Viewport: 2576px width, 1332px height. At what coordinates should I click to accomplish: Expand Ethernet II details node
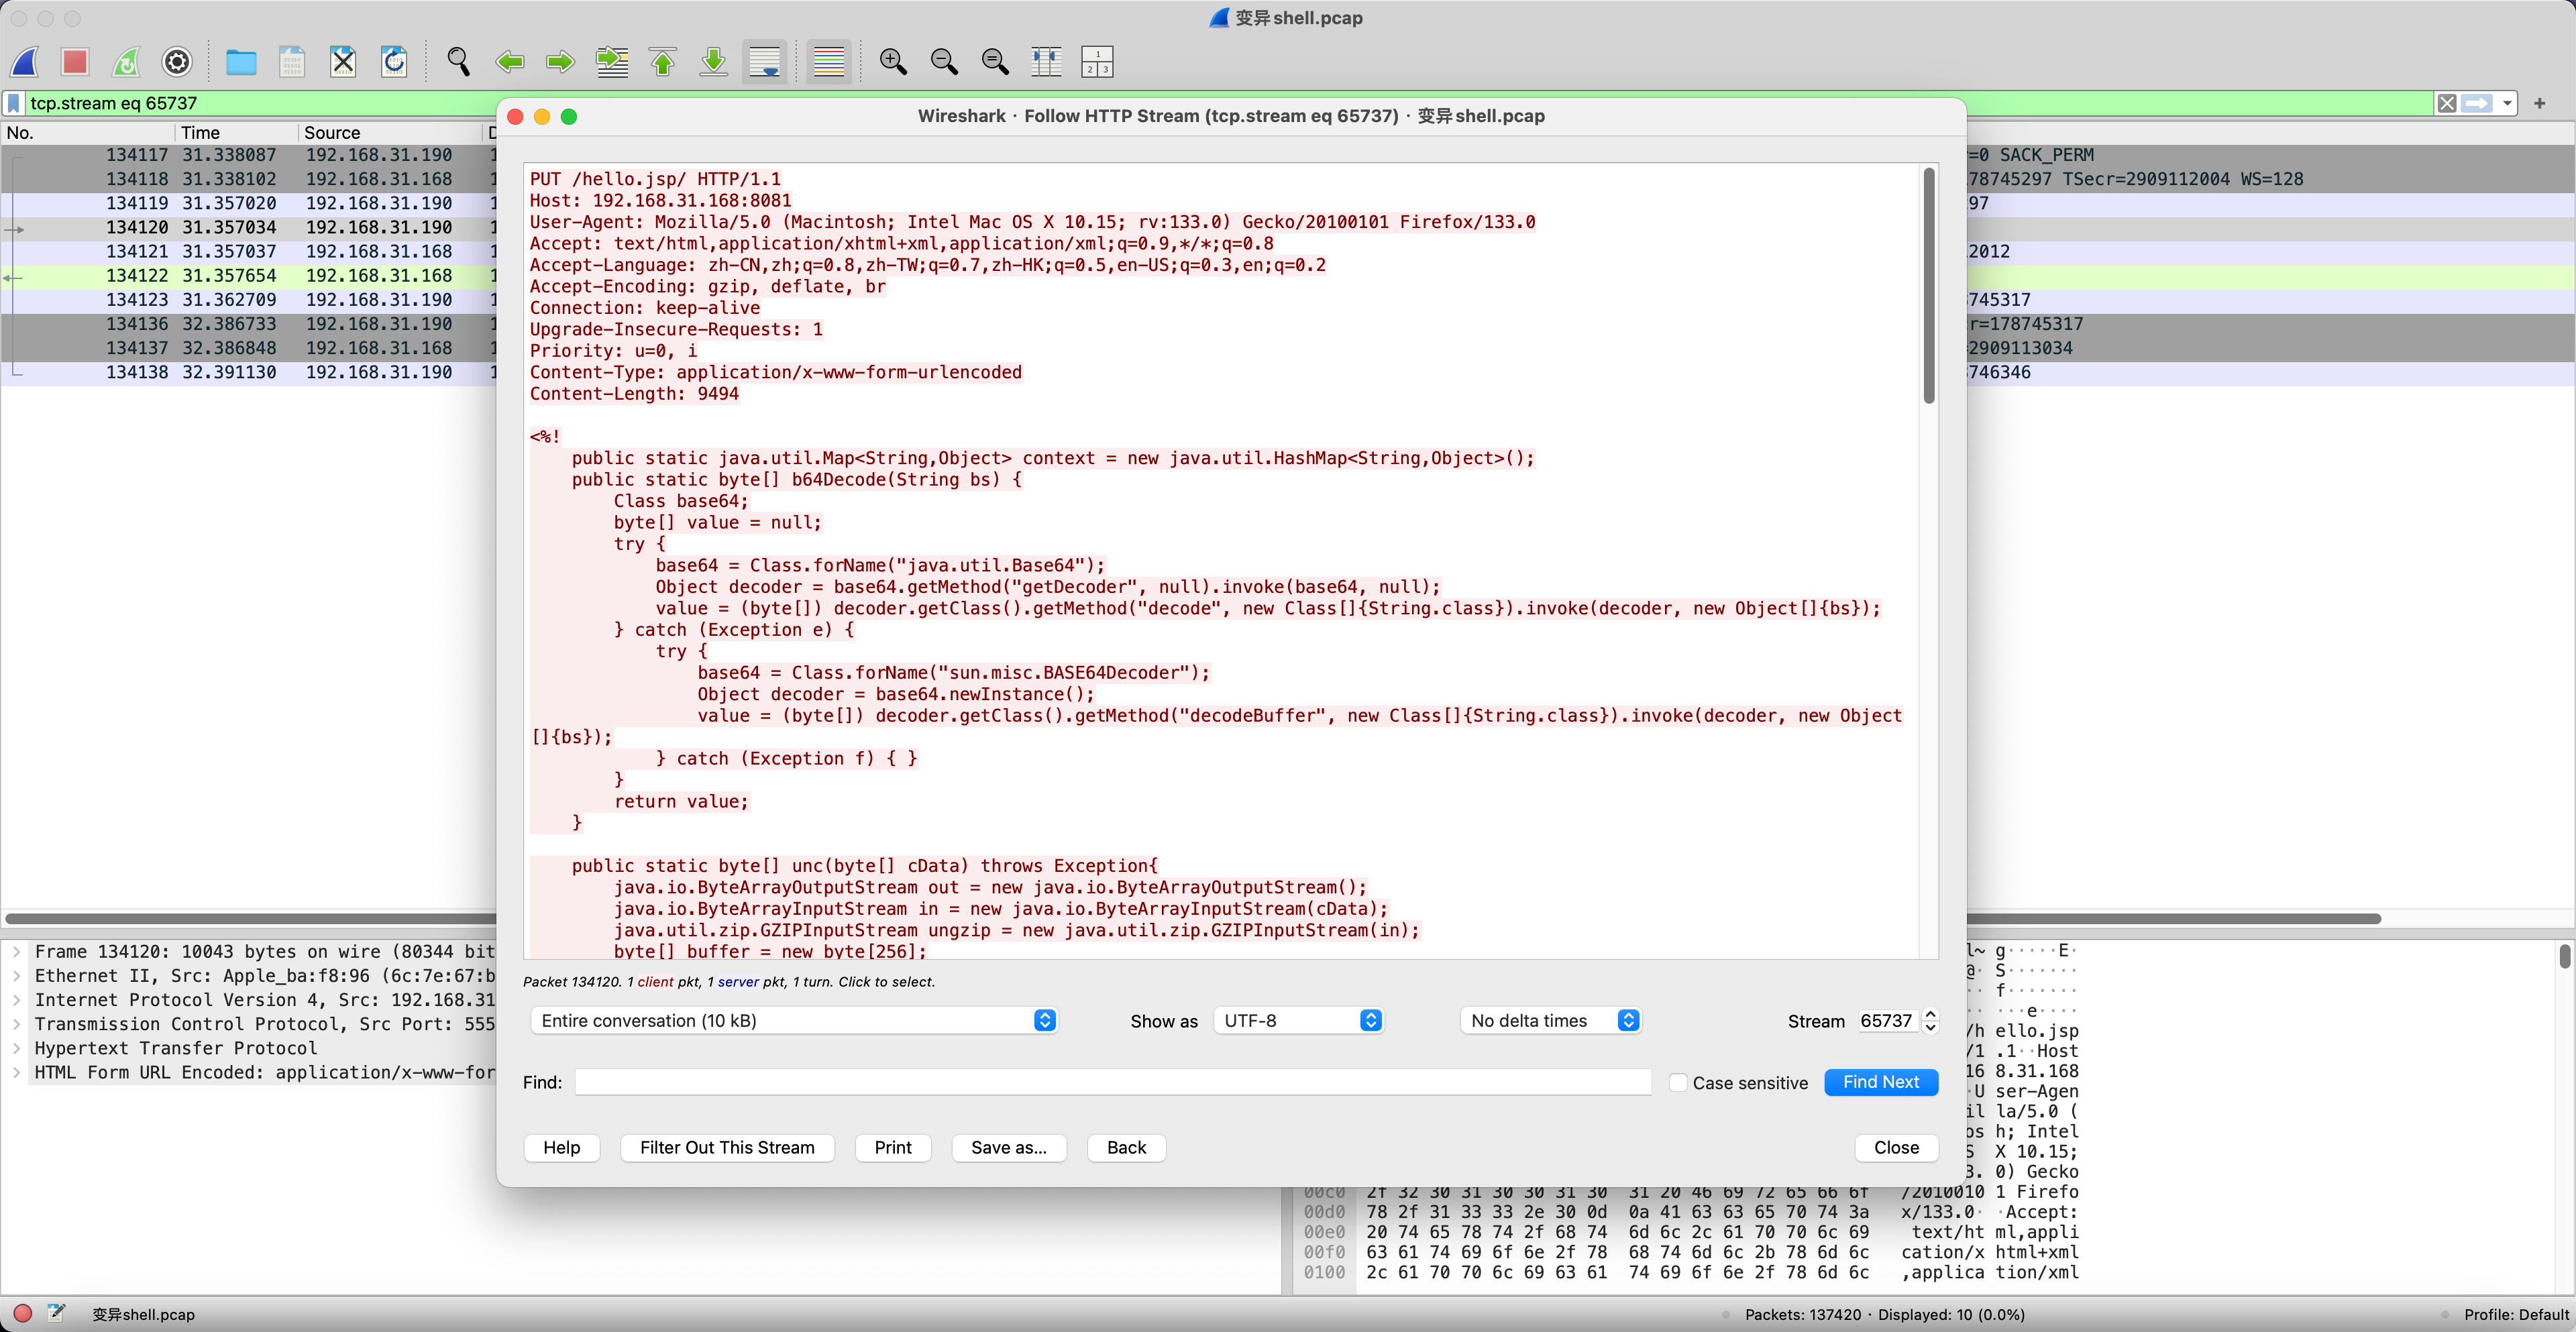tap(16, 976)
